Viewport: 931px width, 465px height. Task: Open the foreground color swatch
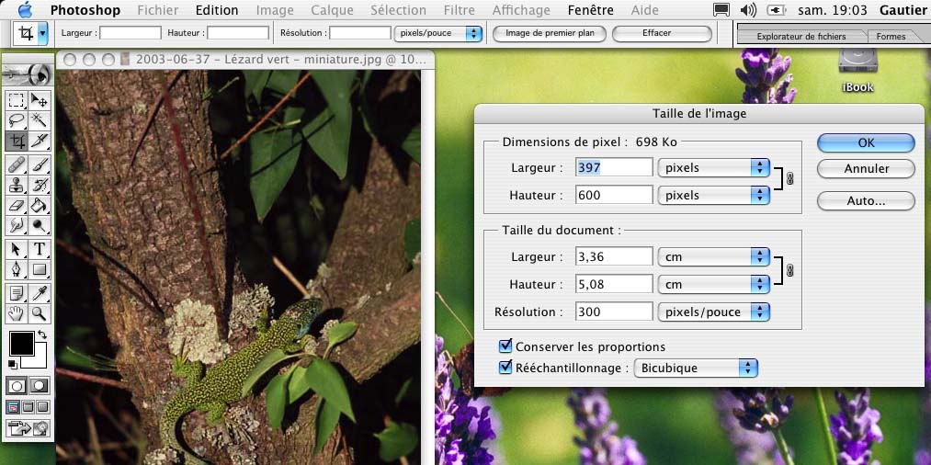pyautogui.click(x=21, y=344)
